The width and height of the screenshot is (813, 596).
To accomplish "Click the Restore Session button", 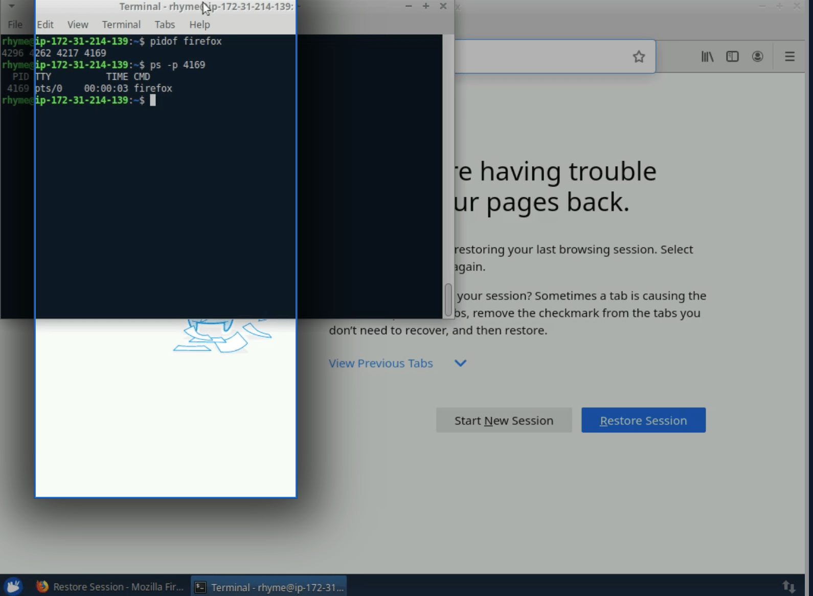I will [x=643, y=420].
